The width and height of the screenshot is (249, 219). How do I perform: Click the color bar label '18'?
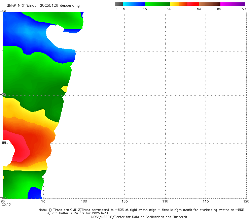point(145,9)
